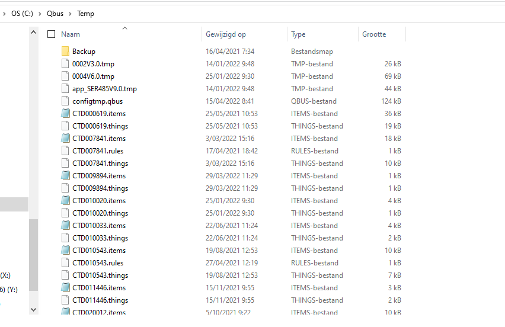Navigate to Qbus in the address breadcrumb
The width and height of the screenshot is (505, 327).
click(x=55, y=14)
